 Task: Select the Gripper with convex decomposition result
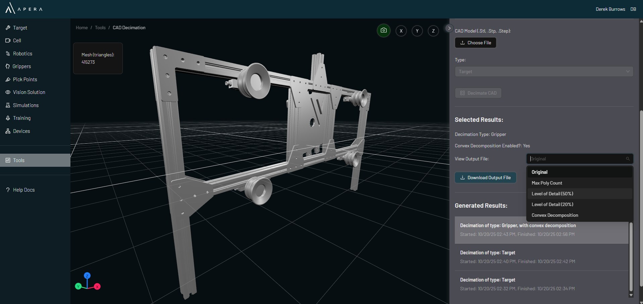(x=541, y=230)
